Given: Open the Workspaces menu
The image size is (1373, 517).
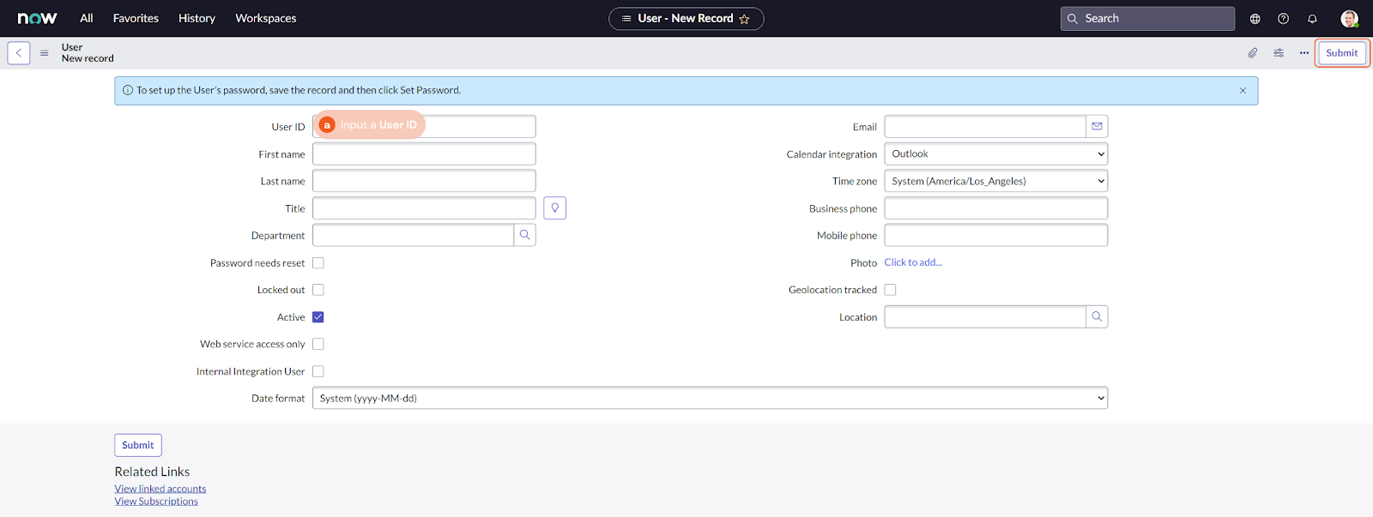Looking at the screenshot, I should click(265, 19).
